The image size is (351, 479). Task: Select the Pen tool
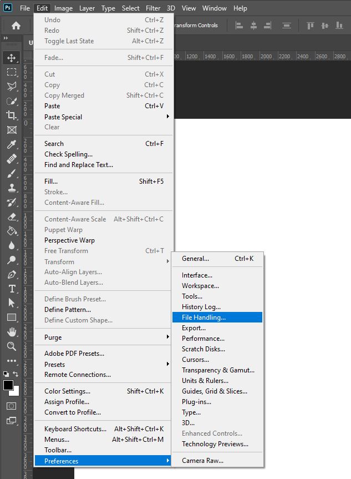(11, 275)
